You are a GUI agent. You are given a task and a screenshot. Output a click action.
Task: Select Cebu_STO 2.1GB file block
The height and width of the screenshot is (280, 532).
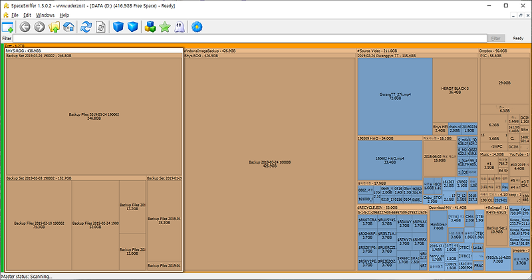(x=433, y=199)
